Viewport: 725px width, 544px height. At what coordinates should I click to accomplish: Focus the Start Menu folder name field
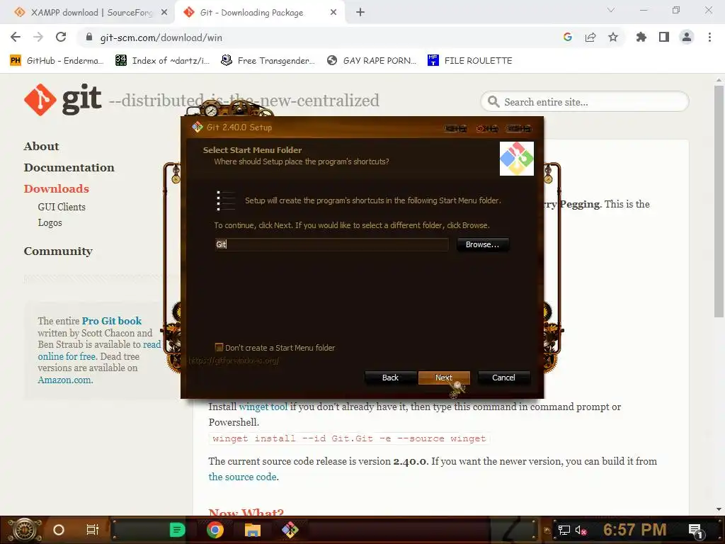[x=331, y=244]
